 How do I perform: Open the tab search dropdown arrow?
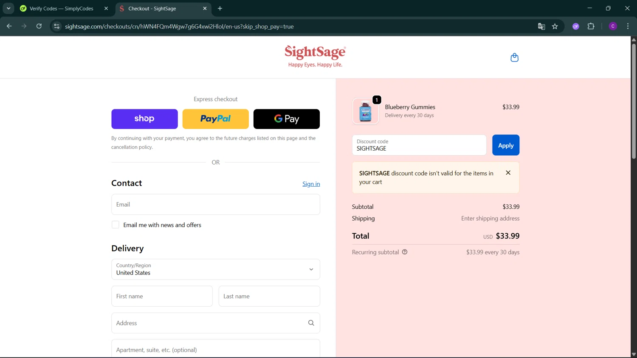[x=8, y=8]
